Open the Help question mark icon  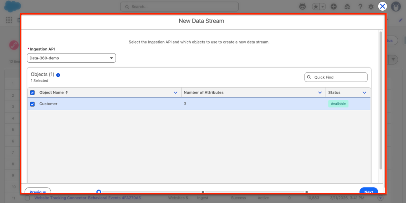[x=360, y=7]
